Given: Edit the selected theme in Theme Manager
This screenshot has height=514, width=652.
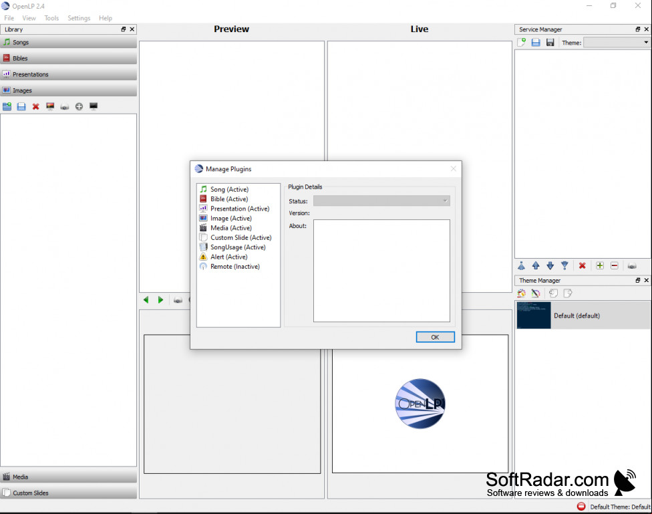Looking at the screenshot, I should pyautogui.click(x=536, y=293).
